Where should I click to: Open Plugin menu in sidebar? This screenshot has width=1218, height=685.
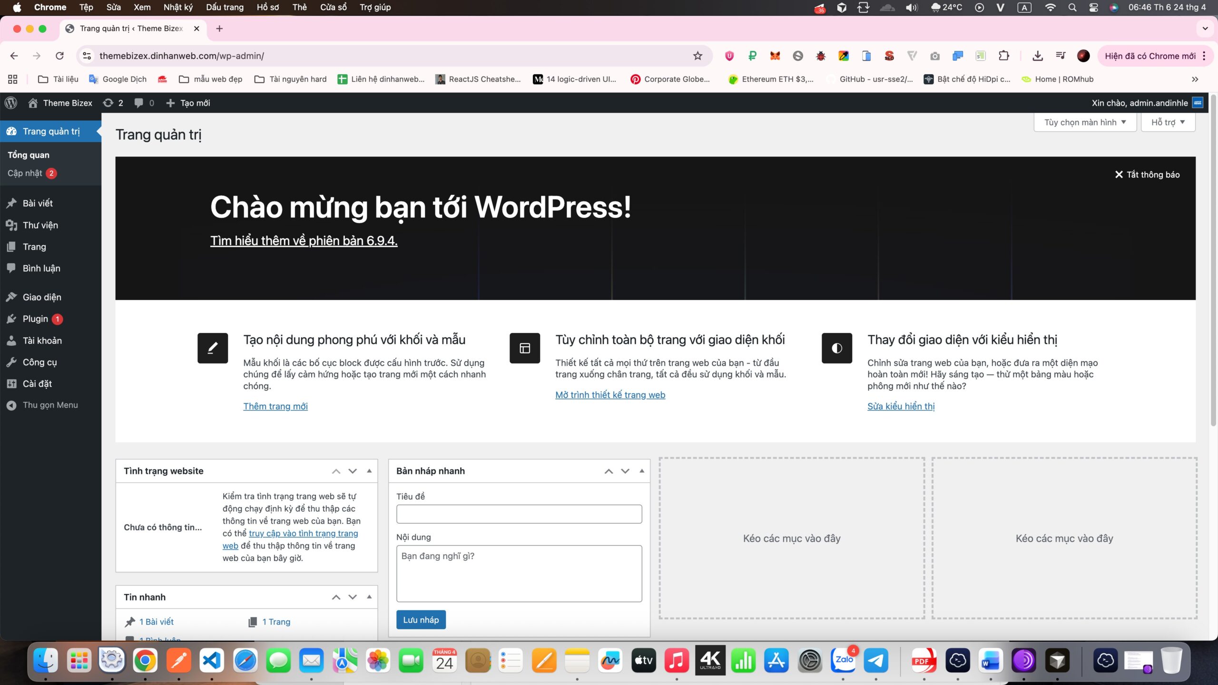tap(35, 319)
